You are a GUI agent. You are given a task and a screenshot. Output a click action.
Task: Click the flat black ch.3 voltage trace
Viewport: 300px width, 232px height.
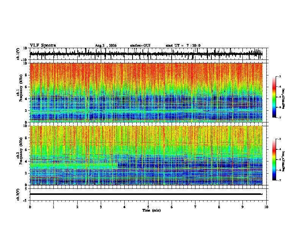pos(146,194)
